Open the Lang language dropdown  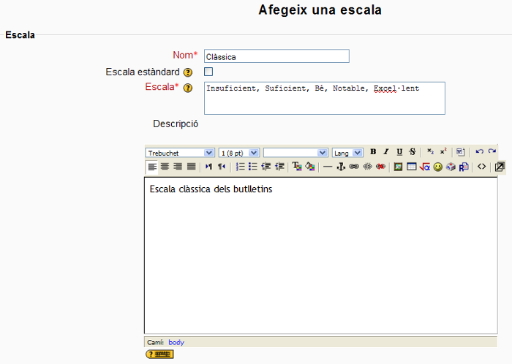347,153
